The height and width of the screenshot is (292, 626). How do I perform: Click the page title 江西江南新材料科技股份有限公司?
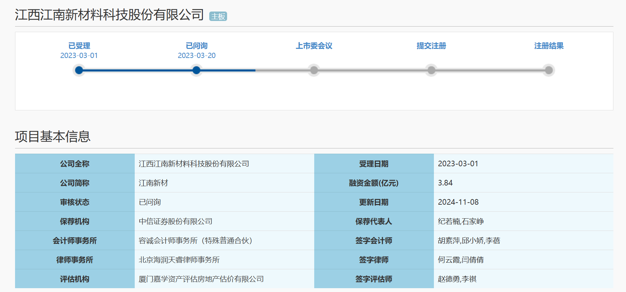(x=109, y=15)
